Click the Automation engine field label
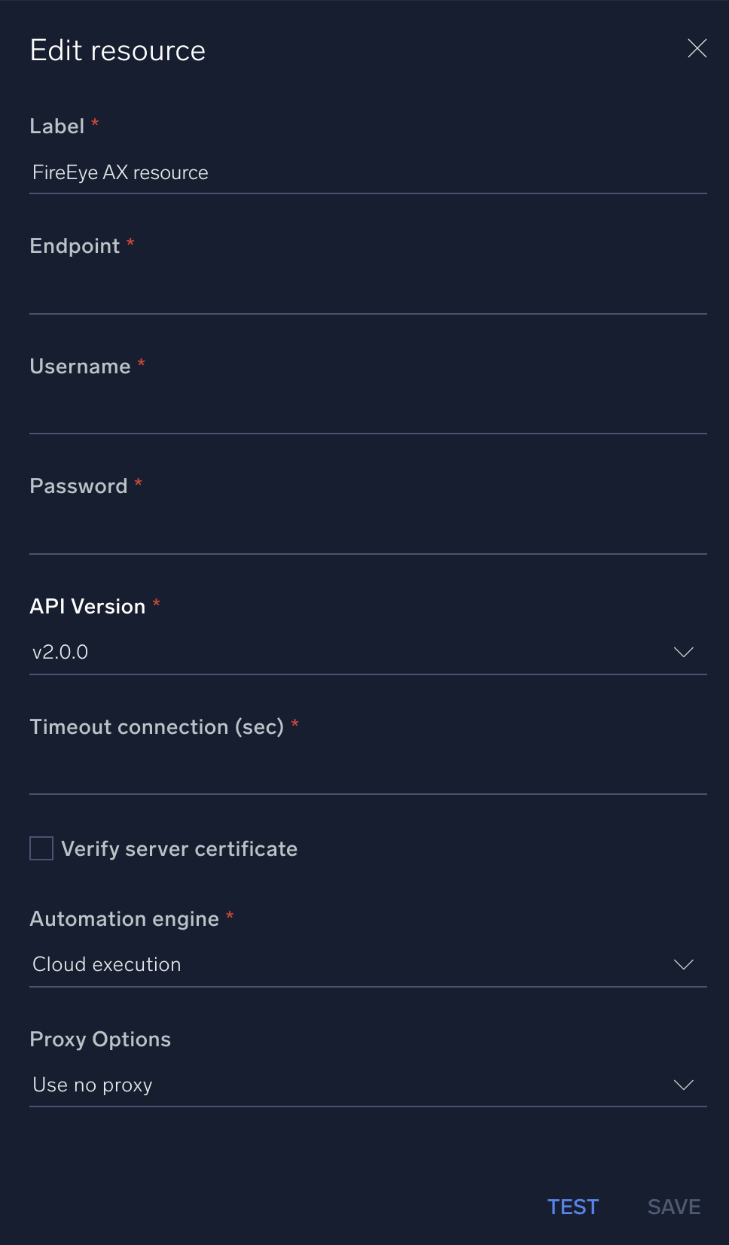The height and width of the screenshot is (1245, 729). (x=124, y=918)
